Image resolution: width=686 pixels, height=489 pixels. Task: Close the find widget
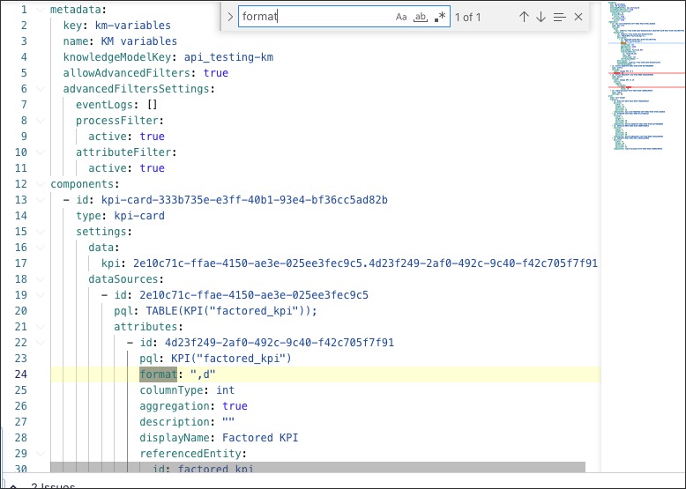point(578,17)
